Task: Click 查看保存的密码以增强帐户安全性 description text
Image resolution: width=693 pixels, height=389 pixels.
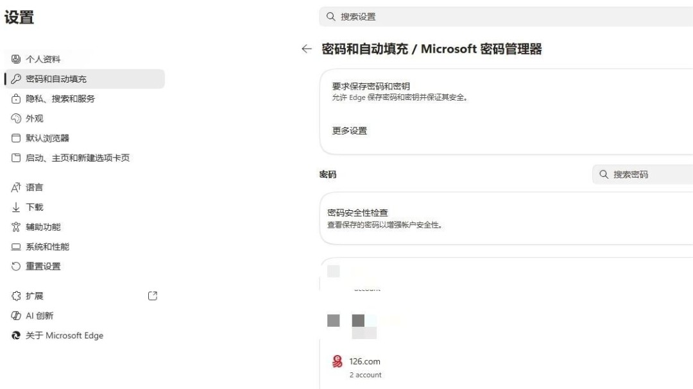Action: tap(384, 225)
